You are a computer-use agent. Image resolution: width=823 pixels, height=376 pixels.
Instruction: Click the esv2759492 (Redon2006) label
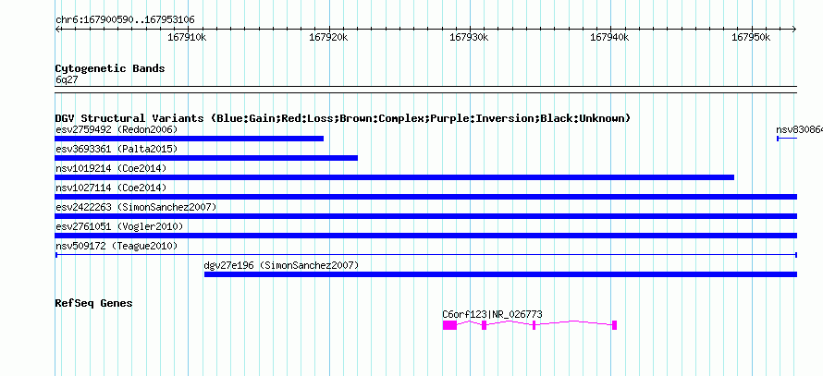click(x=117, y=129)
